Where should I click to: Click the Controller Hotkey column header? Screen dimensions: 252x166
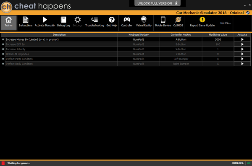click(x=181, y=35)
